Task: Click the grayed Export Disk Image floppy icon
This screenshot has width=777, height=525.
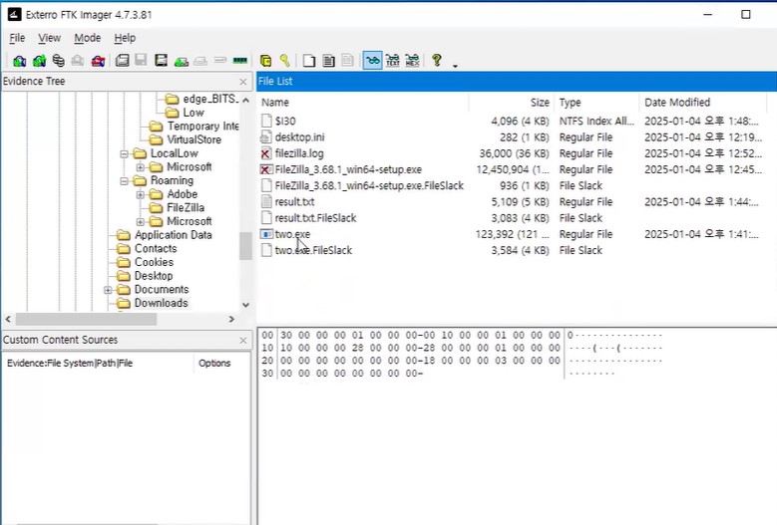Action: coord(142,61)
